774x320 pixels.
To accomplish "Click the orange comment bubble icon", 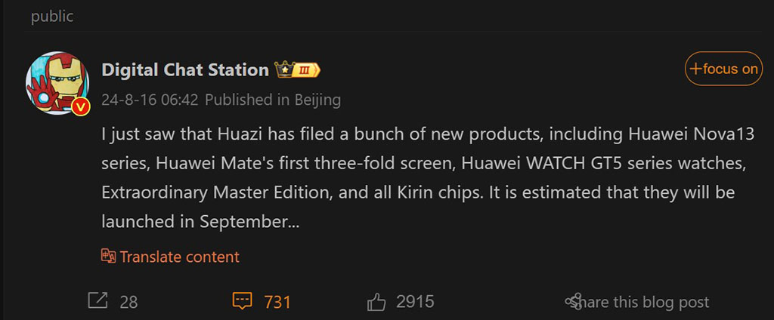I will click(x=242, y=300).
